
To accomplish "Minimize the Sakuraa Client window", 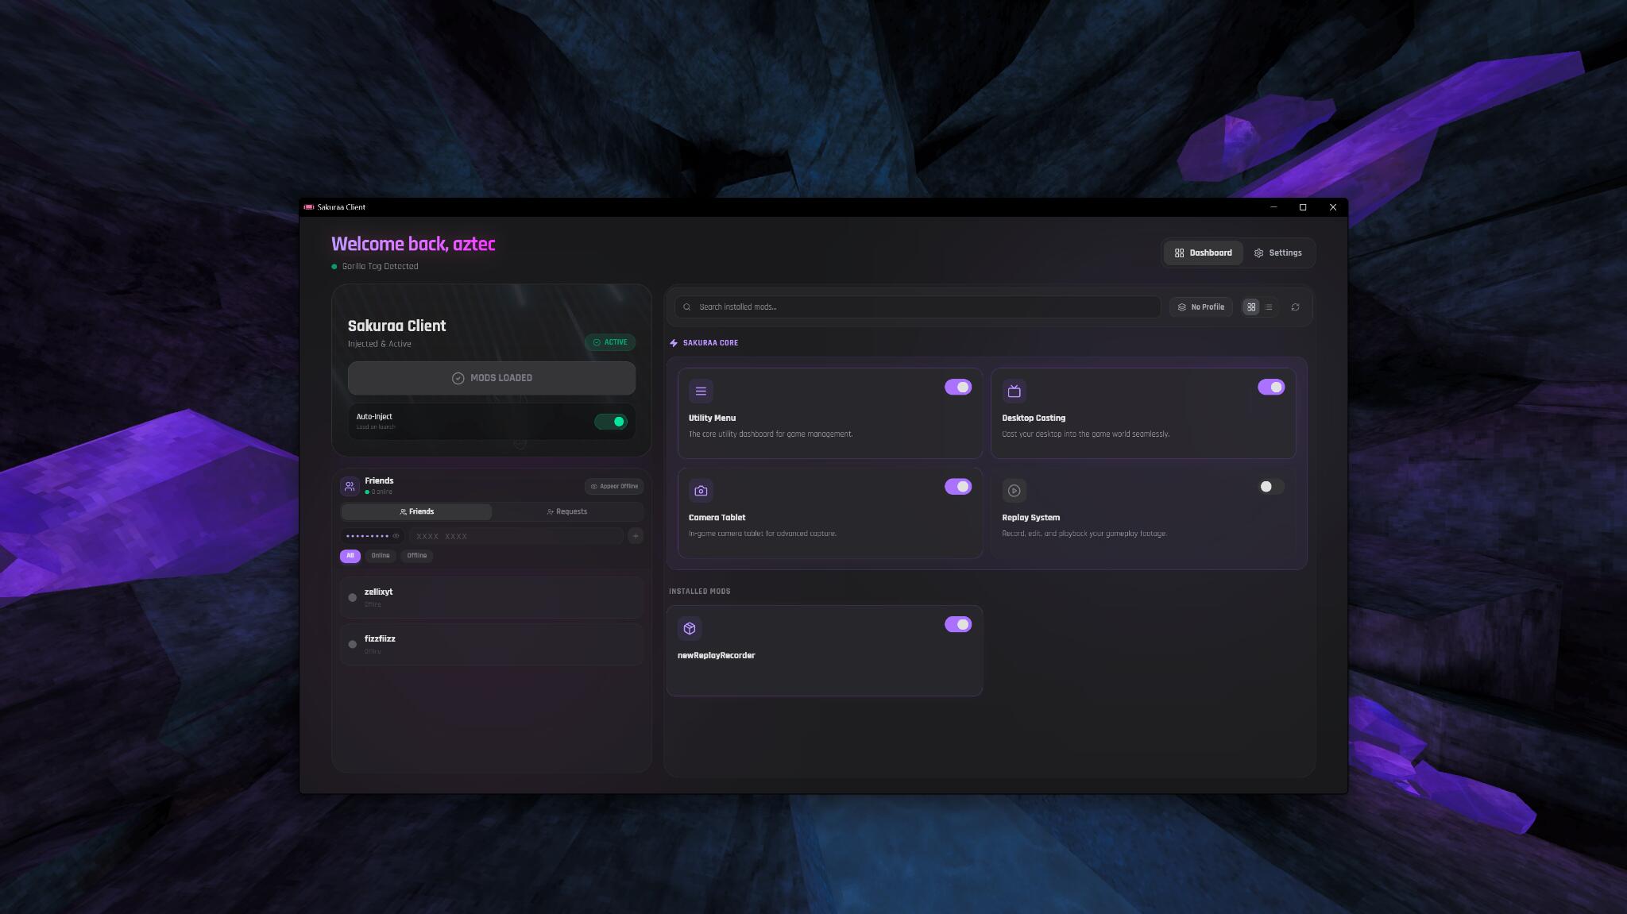I will (x=1273, y=207).
